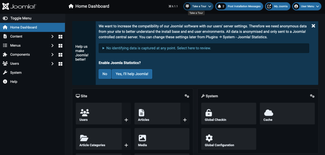Open the Menus dashboard grid icon

[x=60, y=46]
